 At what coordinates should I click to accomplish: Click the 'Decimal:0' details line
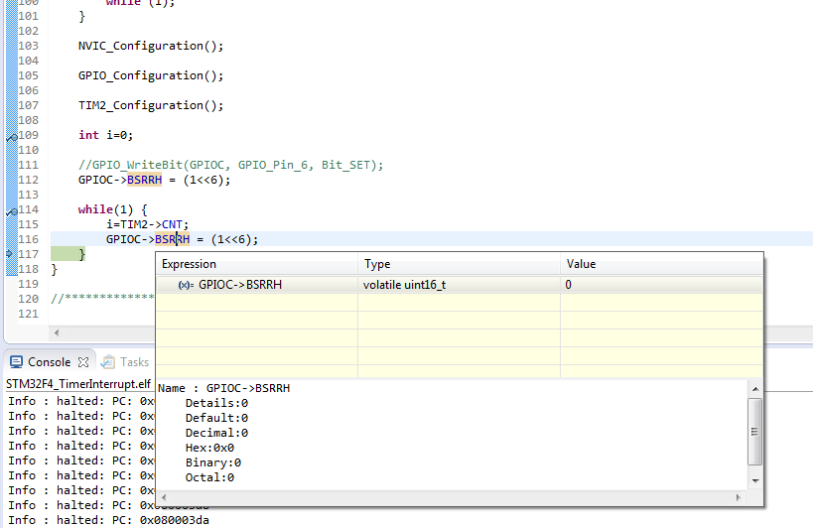coord(216,433)
